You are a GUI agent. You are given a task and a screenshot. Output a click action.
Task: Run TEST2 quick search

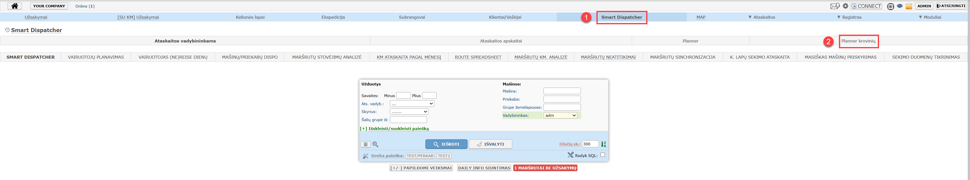click(x=444, y=156)
